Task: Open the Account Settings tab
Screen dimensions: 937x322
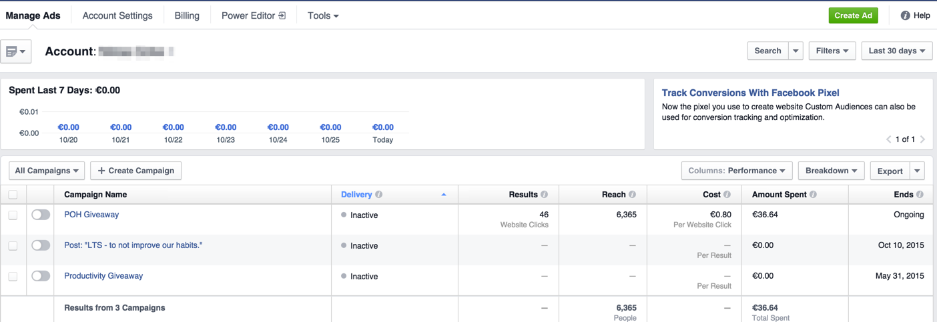Action: tap(117, 15)
